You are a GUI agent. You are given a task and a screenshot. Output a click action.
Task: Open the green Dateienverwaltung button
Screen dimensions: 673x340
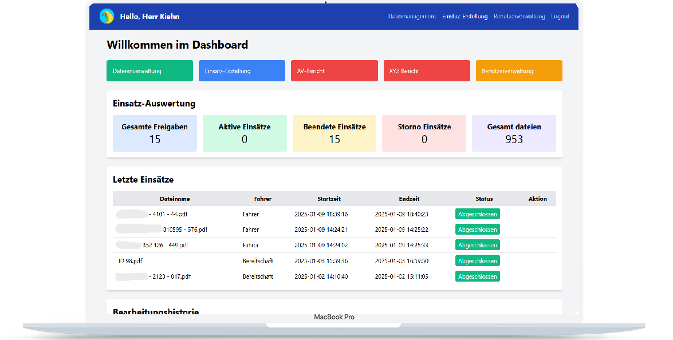(149, 71)
